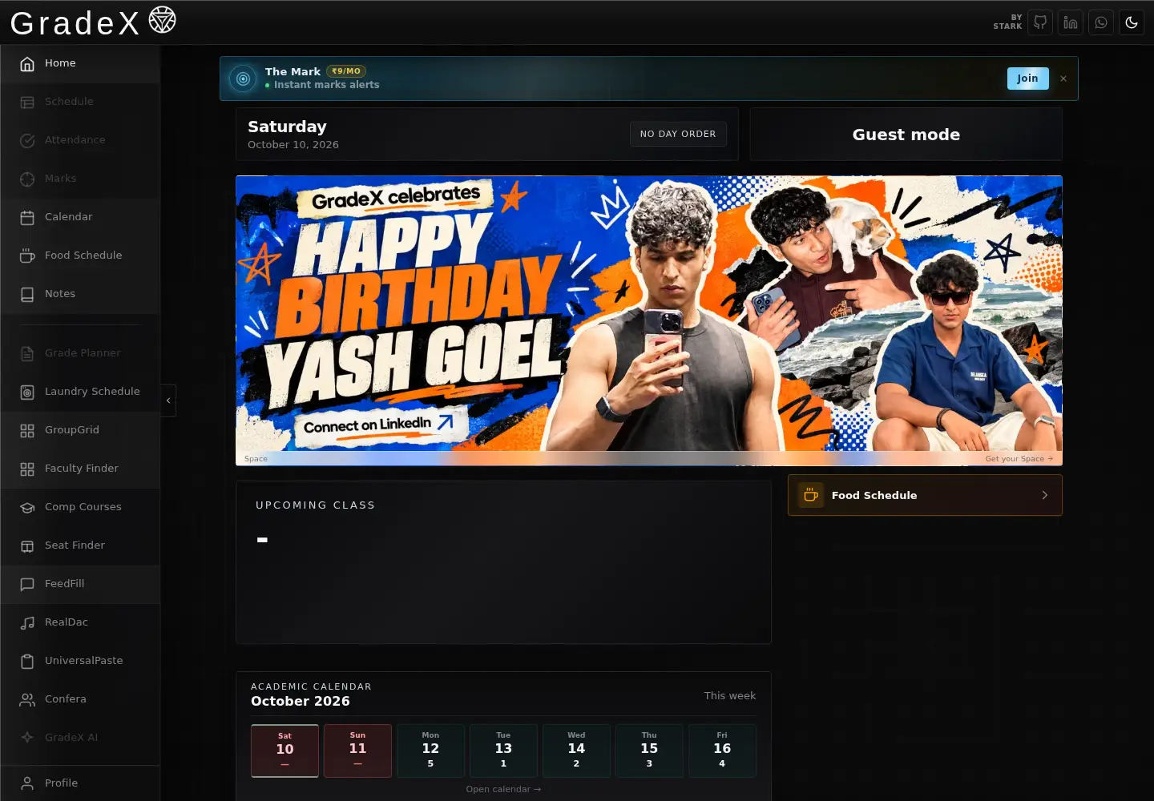Click the Seat Finder table icon
This screenshot has width=1154, height=801.
tap(27, 545)
